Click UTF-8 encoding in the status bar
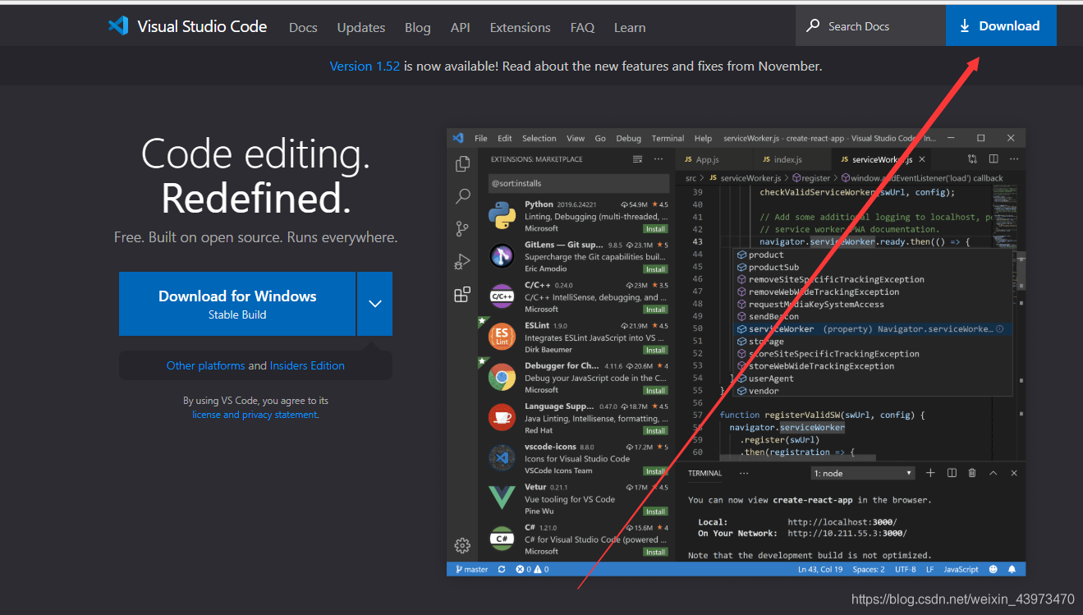Image resolution: width=1083 pixels, height=615 pixels. (x=906, y=569)
